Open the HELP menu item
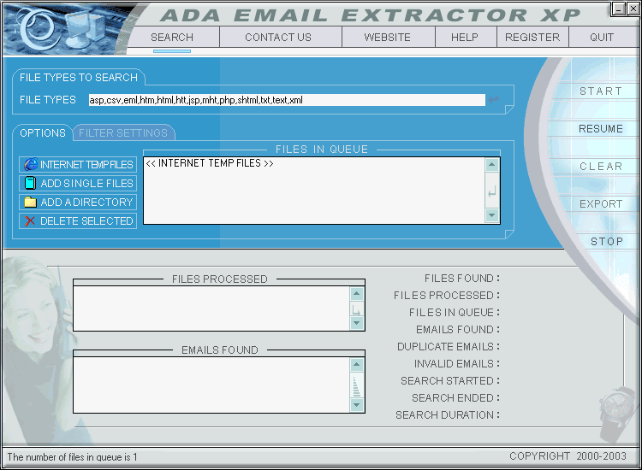 pyautogui.click(x=465, y=38)
